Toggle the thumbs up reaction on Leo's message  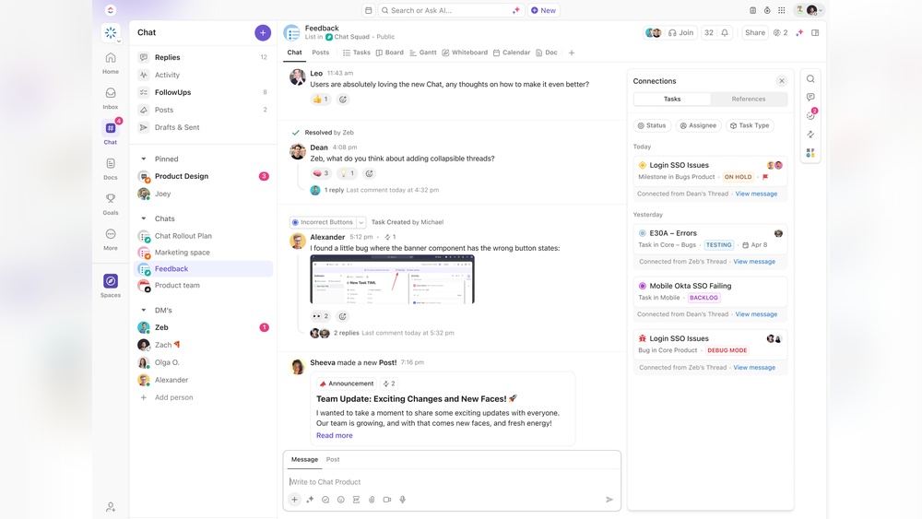[x=320, y=100]
